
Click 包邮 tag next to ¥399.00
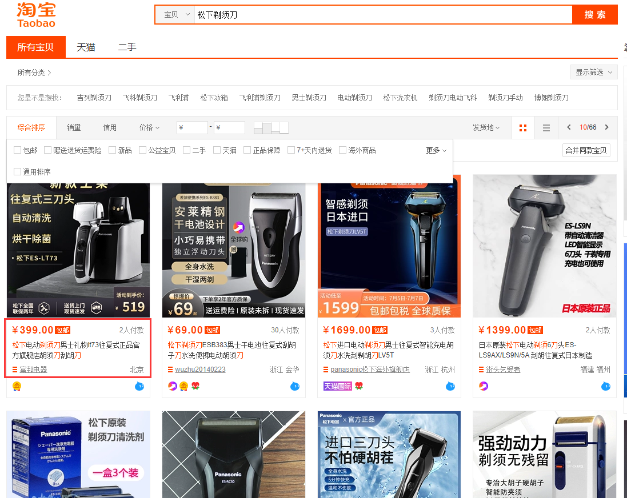point(63,330)
